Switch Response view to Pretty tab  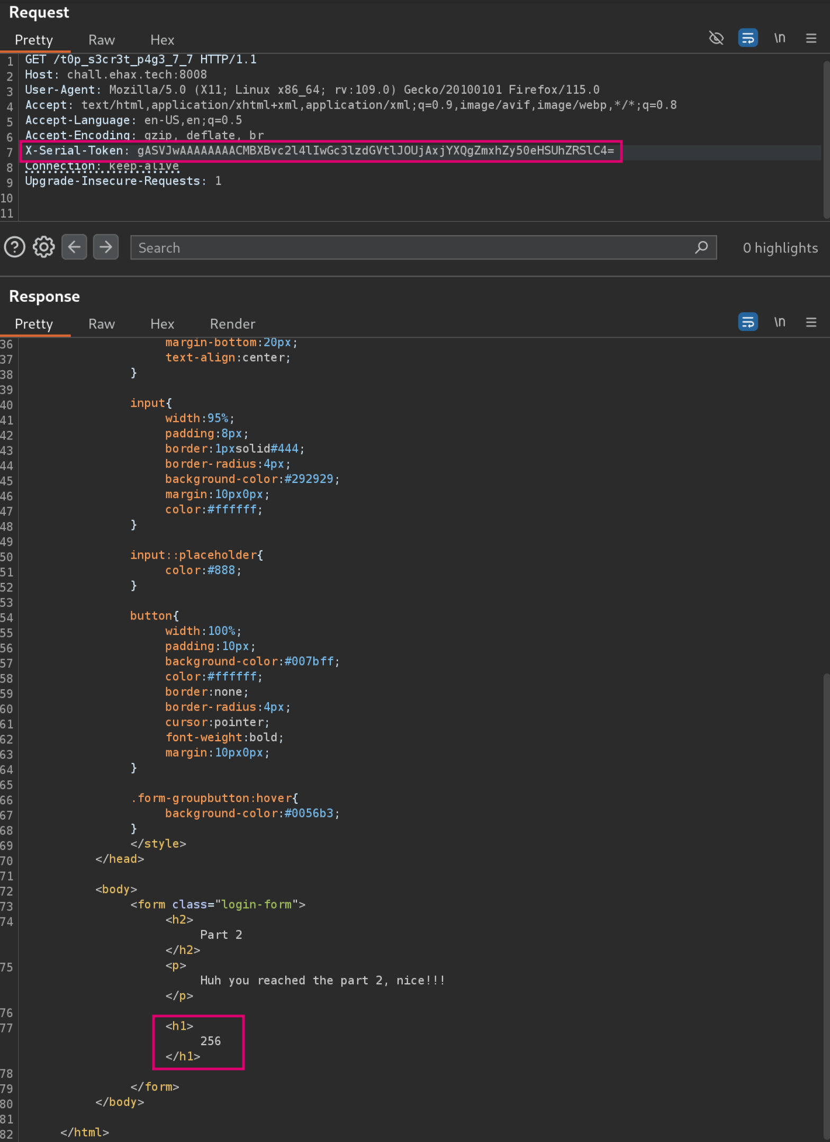pyautogui.click(x=34, y=324)
